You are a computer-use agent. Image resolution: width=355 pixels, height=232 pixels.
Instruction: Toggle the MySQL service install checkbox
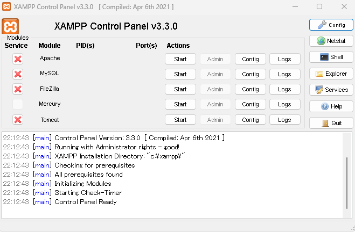click(x=18, y=74)
